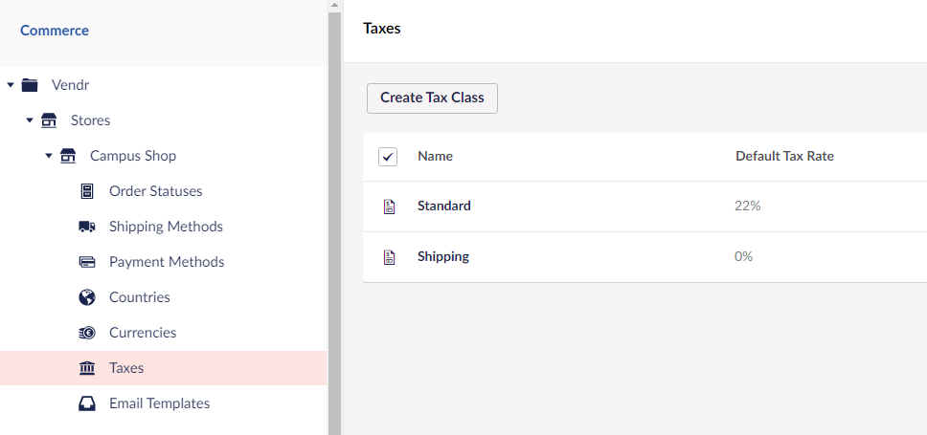Click the Taxes bank building icon
The width and height of the screenshot is (927, 435).
[87, 368]
